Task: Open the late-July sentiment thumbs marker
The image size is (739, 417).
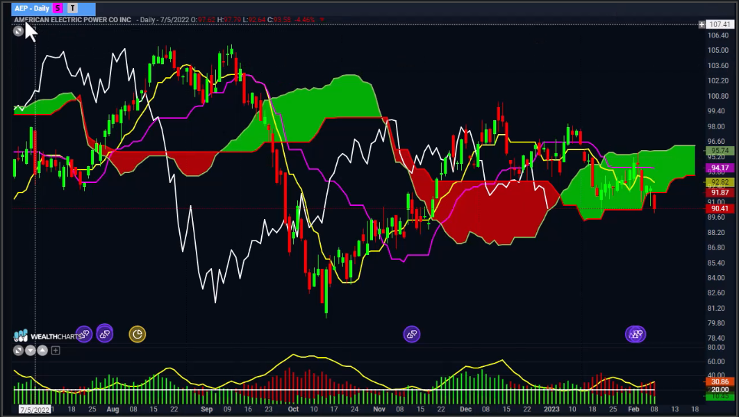Action: (105, 334)
